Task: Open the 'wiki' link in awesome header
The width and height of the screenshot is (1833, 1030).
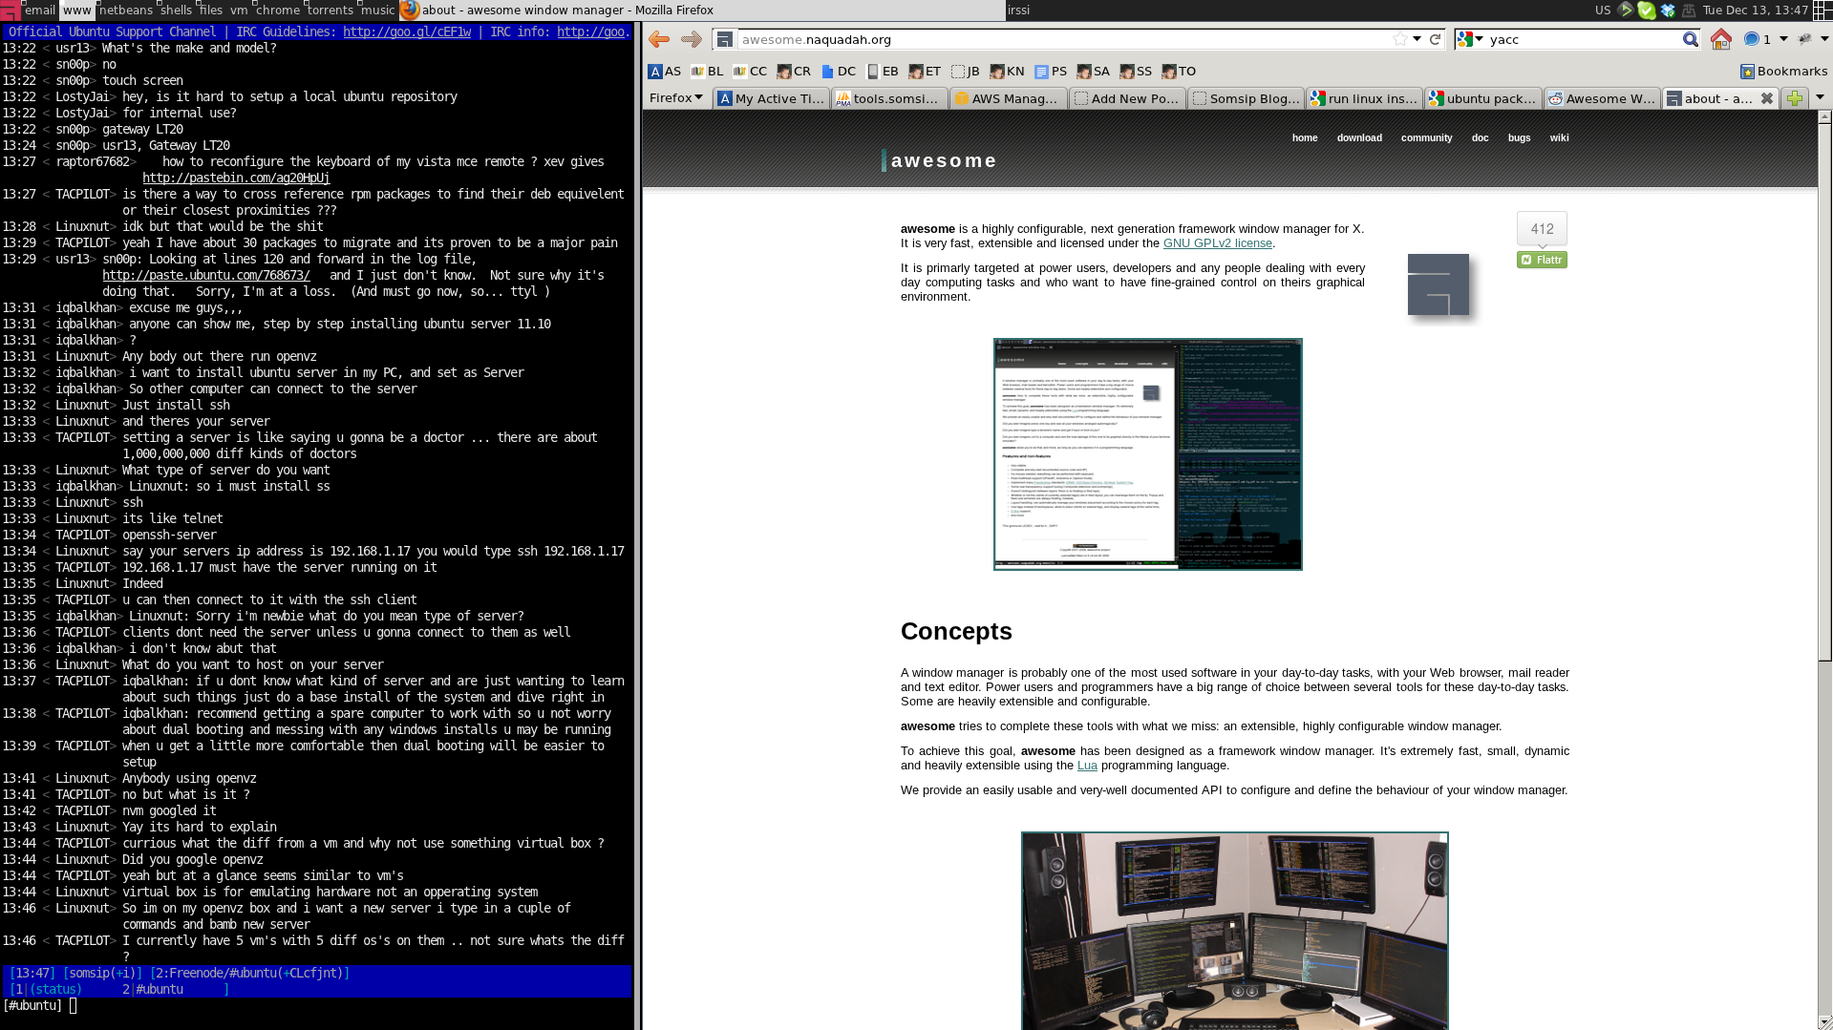Action: (1559, 138)
